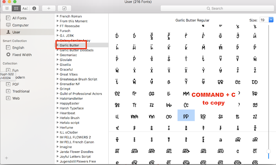Expand the Furach font family
Image resolution: width=276 pixels, height=165 pixels.
coord(57,31)
